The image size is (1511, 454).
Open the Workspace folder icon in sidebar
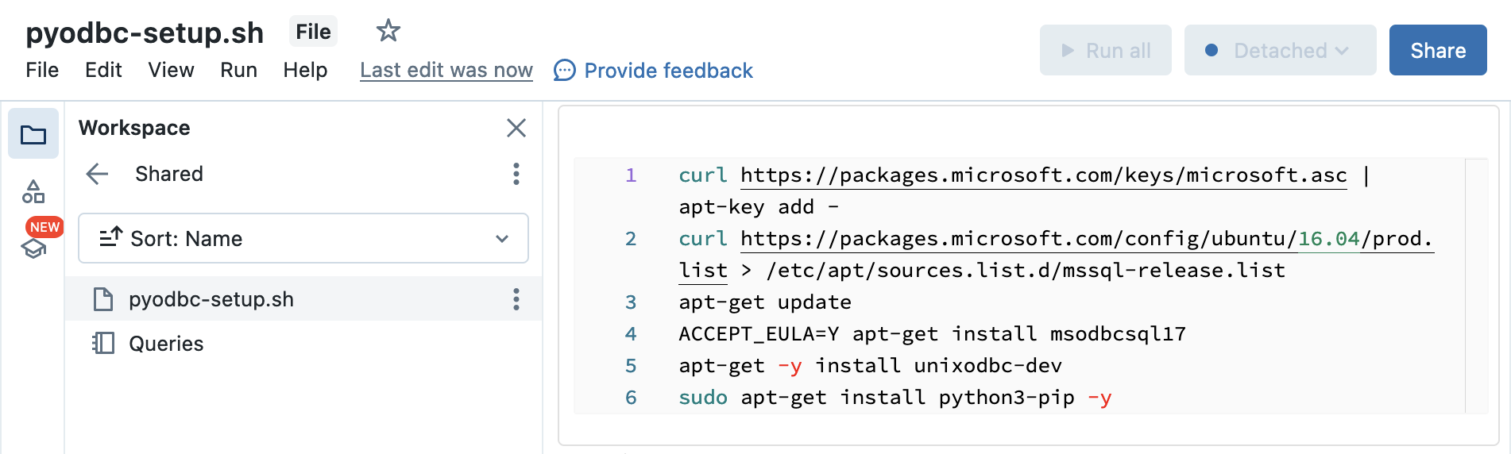[33, 134]
